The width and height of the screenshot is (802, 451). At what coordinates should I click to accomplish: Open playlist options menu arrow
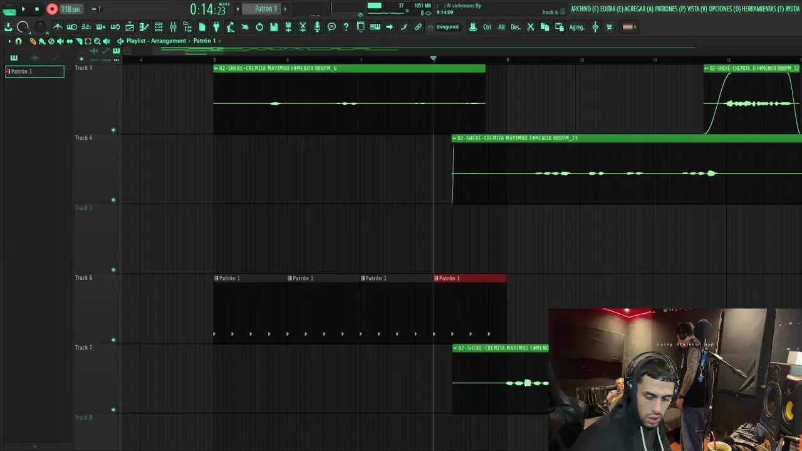9,41
